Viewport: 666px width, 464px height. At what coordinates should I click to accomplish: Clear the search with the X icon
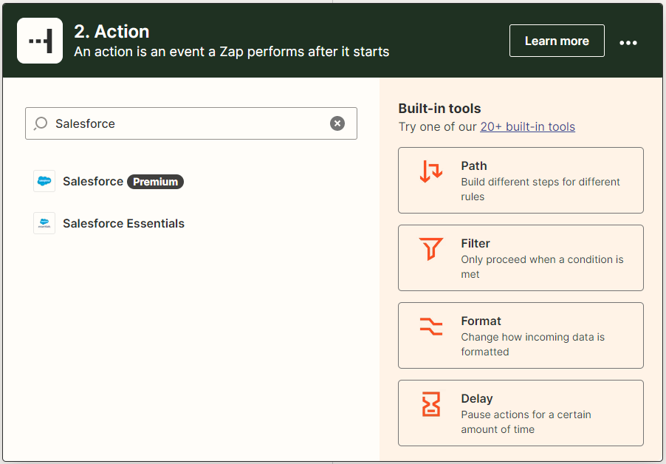point(337,123)
